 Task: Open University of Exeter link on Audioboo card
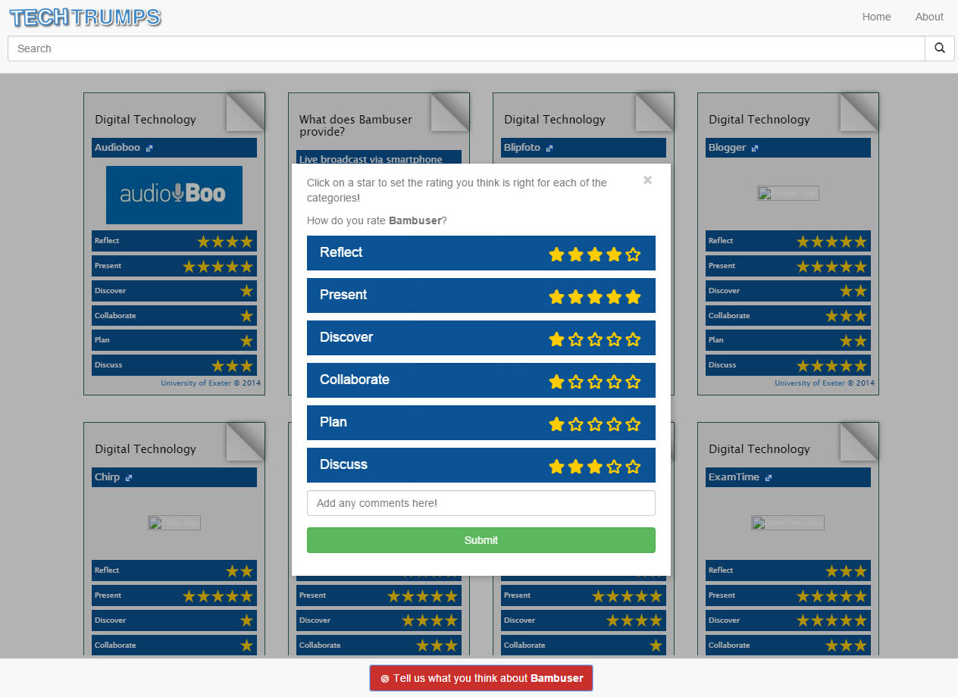pyautogui.click(x=196, y=383)
